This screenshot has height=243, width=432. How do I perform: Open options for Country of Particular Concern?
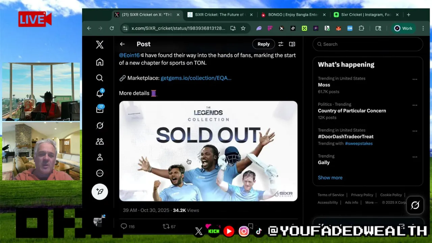coord(415,105)
